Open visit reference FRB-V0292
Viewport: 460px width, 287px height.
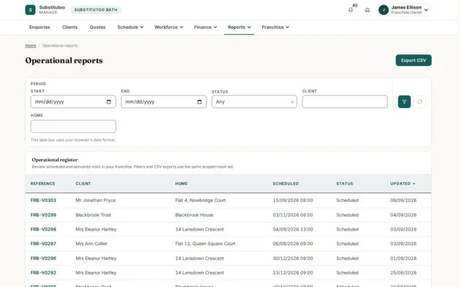(43, 273)
